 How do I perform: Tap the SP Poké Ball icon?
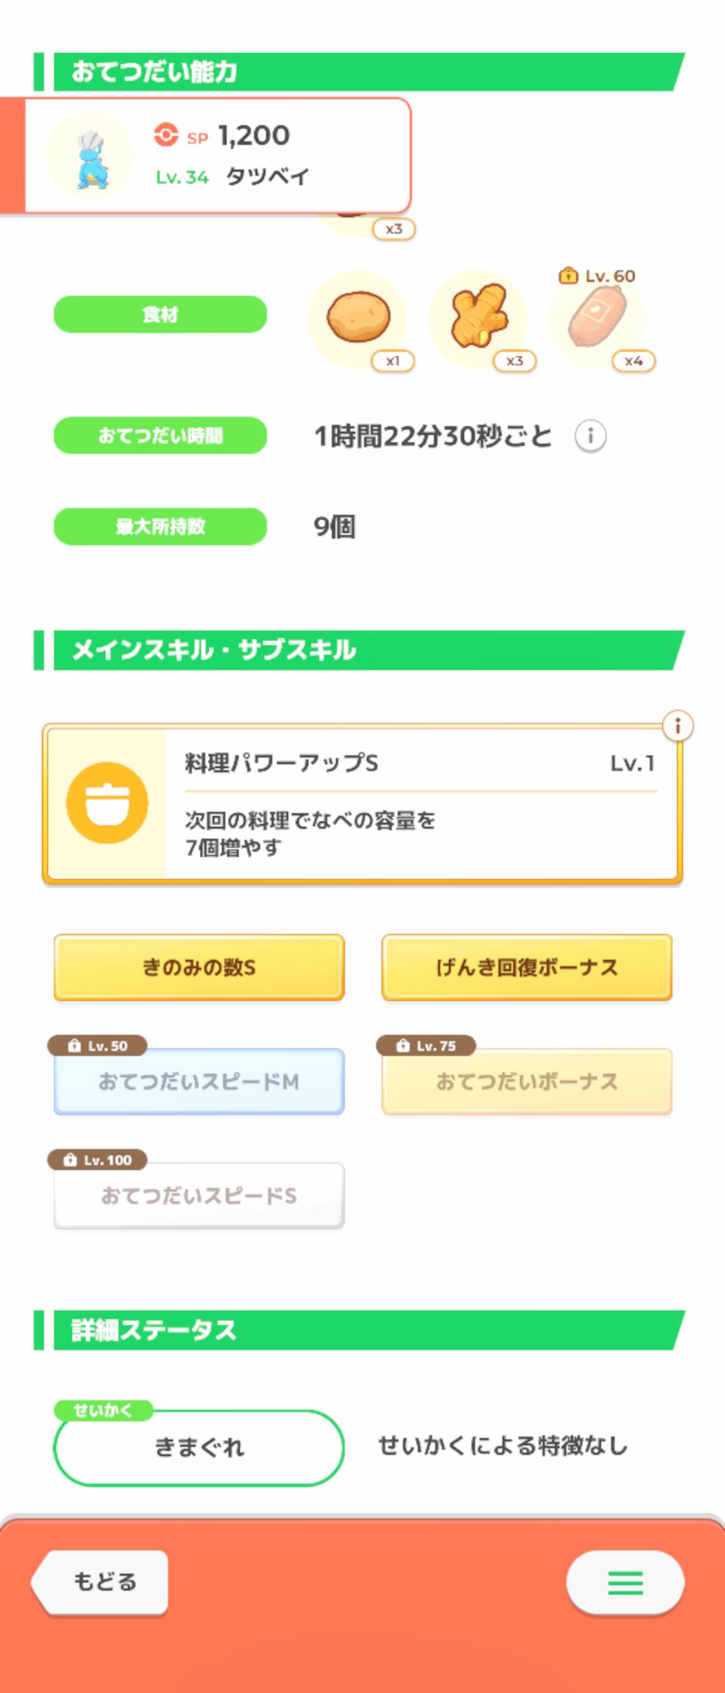(x=166, y=134)
